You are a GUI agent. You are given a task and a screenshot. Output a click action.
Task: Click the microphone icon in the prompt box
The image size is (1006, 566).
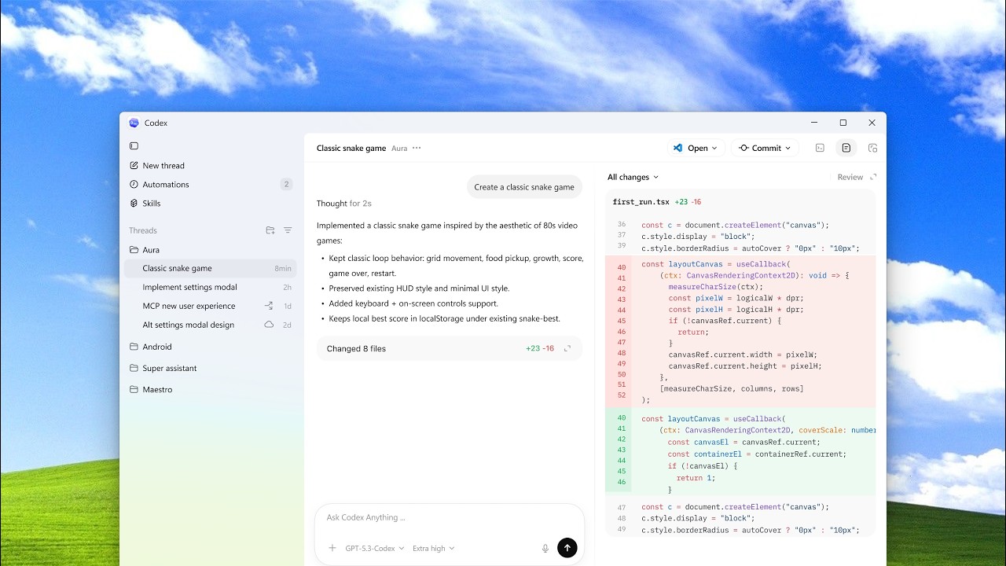(545, 548)
